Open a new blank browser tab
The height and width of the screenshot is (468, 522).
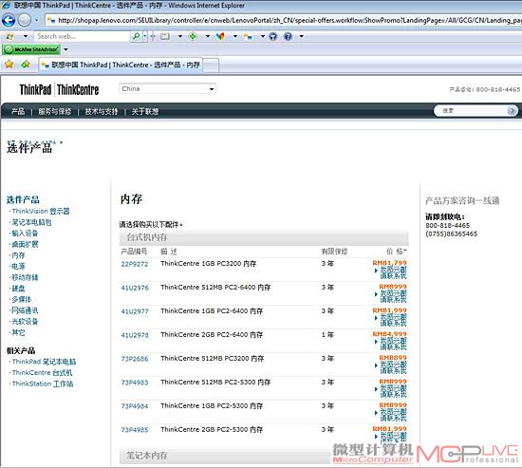(x=211, y=66)
